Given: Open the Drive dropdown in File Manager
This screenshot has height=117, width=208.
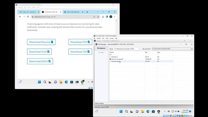Looking at the screenshot, I should click(x=127, y=49).
